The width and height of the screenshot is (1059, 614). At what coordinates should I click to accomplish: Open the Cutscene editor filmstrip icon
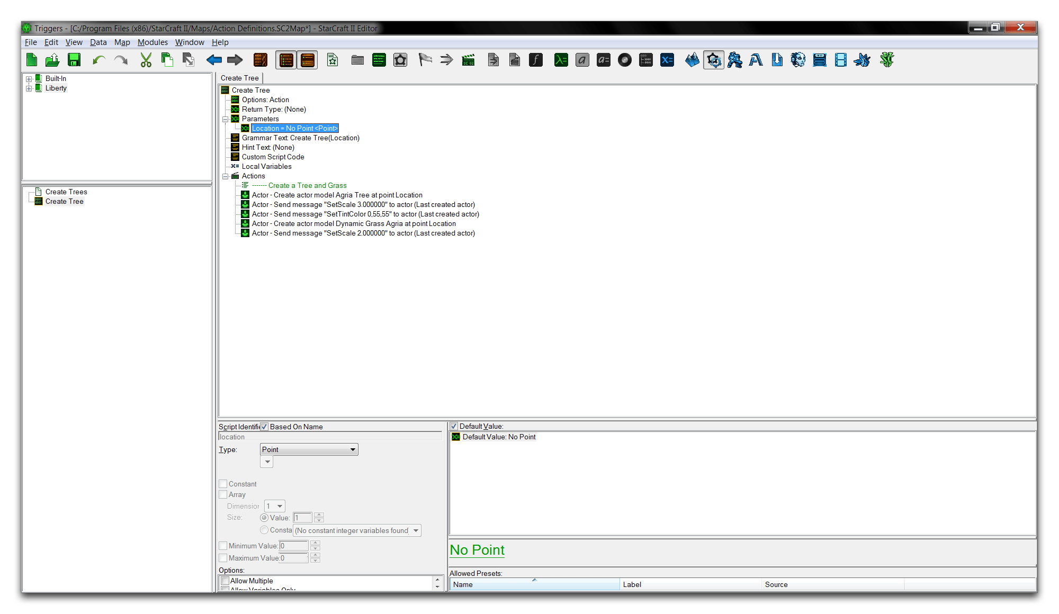point(840,60)
